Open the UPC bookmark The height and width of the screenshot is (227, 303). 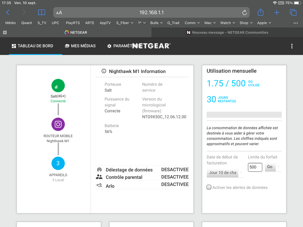tap(56, 23)
